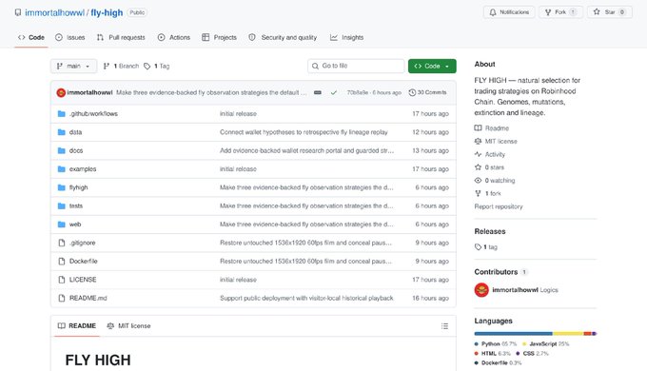Click the Dockerfile 0.3% language entry
Viewport: 647px width, 371px height.
click(x=498, y=363)
